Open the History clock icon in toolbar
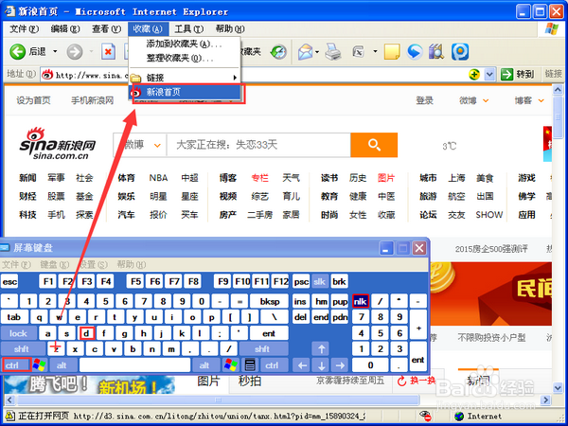This screenshot has height=426, width=568. click(x=278, y=52)
